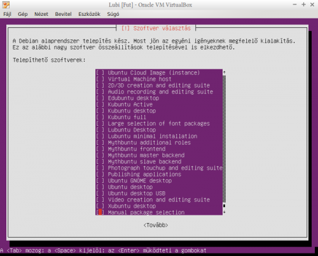
Task: Click the Telepíthető szoftverek label
Action: 49,60
